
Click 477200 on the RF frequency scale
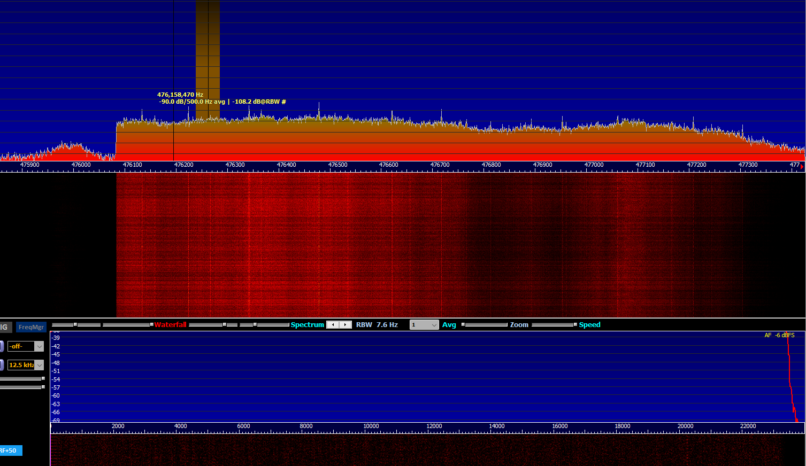[697, 165]
